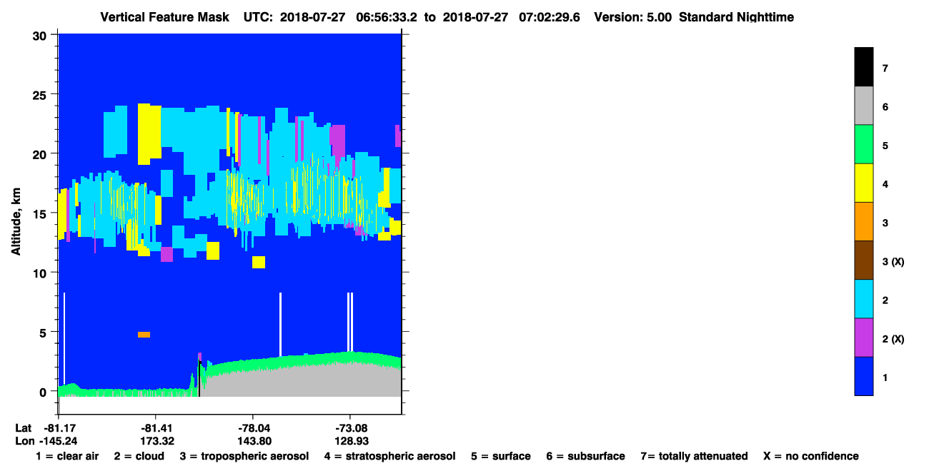Click the 'Lat' axis row label
Viewport: 929px width, 476px height.
(24, 427)
